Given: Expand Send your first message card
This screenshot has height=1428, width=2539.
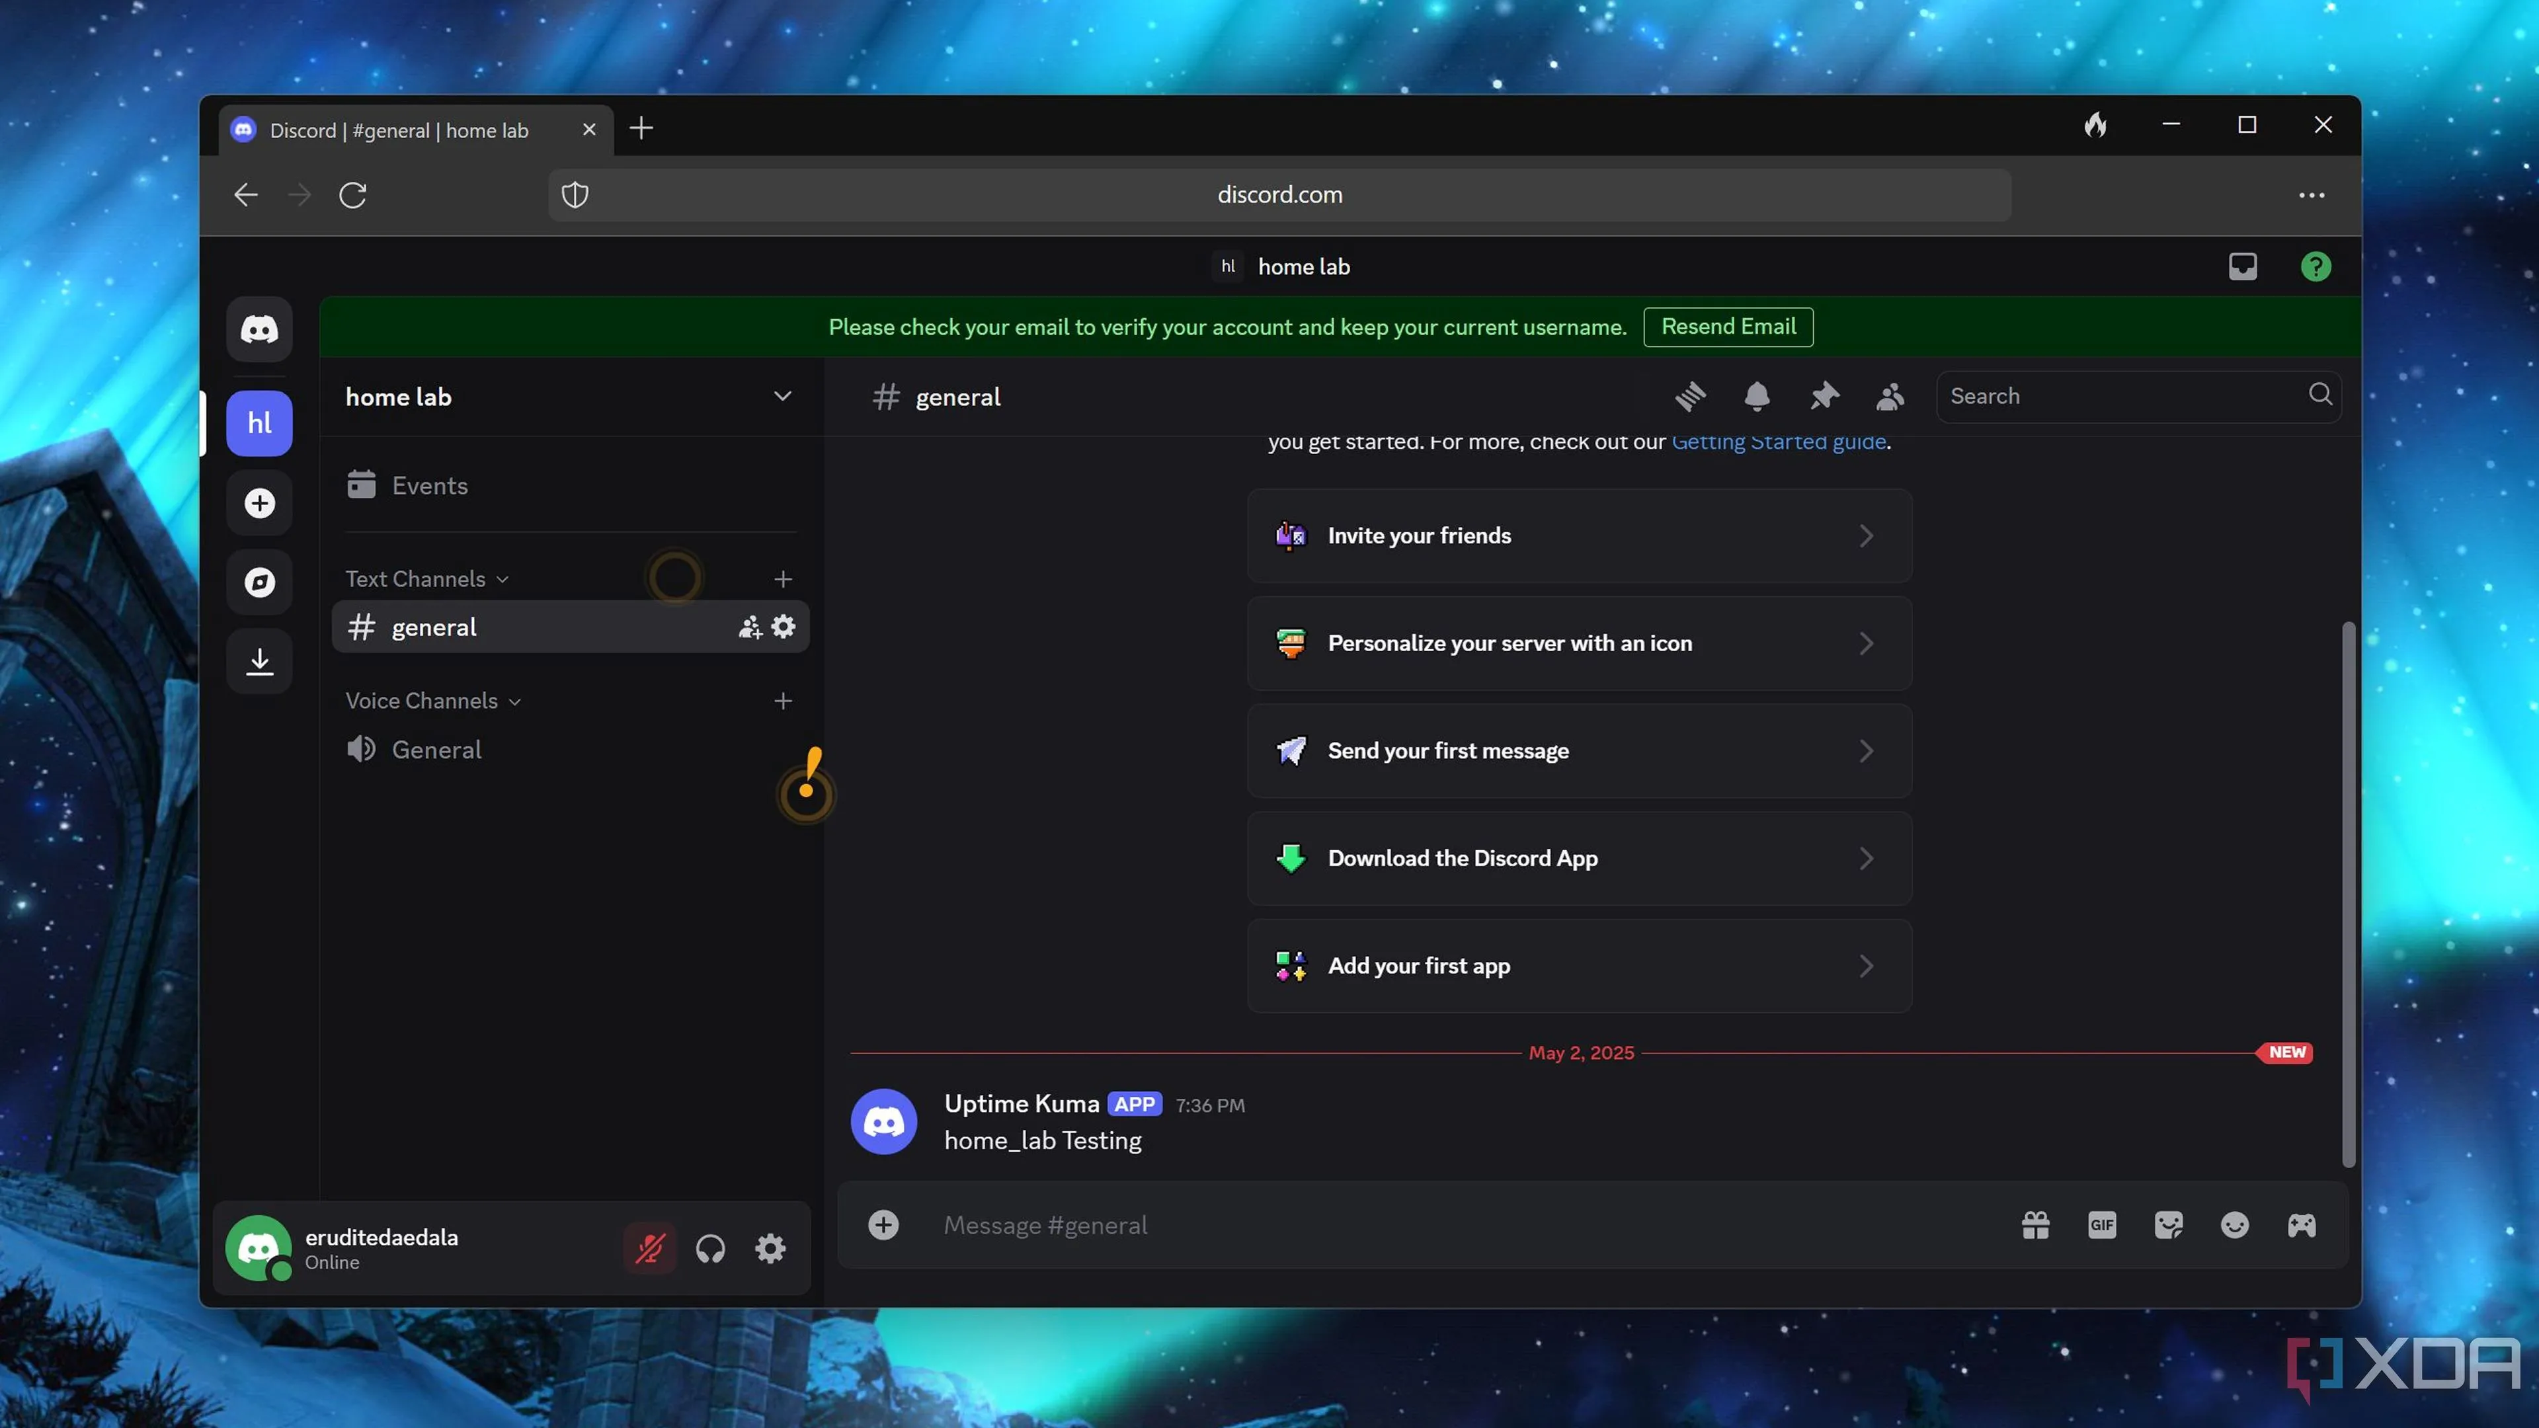Looking at the screenshot, I should point(1579,751).
